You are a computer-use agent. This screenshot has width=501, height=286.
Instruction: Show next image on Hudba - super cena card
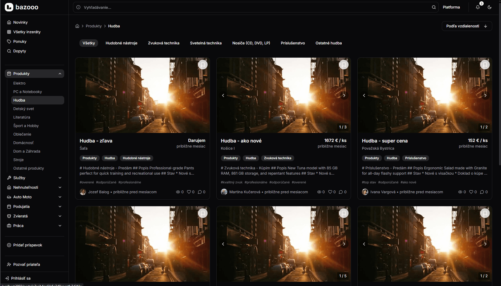pyautogui.click(x=485, y=95)
